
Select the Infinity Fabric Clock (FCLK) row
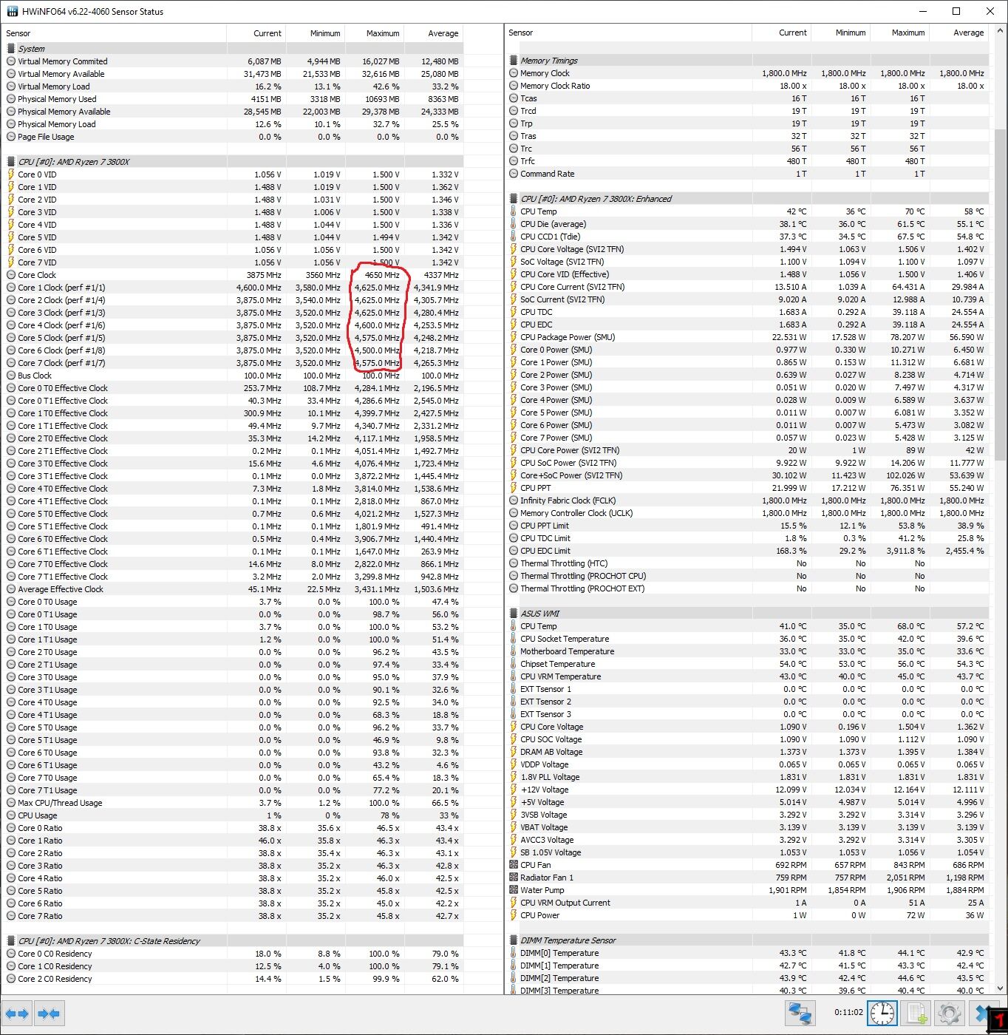point(747,500)
